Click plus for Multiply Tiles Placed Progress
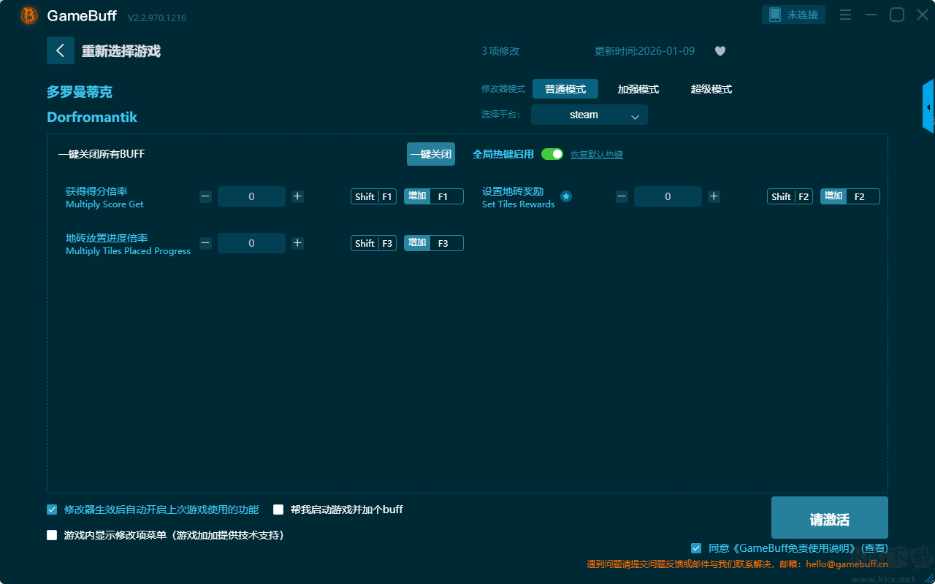 (297, 243)
